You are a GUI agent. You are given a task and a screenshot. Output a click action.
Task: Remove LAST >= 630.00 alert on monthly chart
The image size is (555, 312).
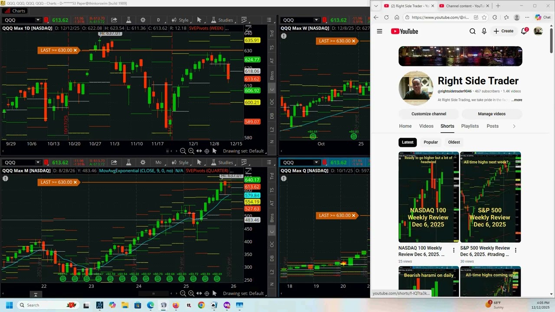click(x=75, y=182)
